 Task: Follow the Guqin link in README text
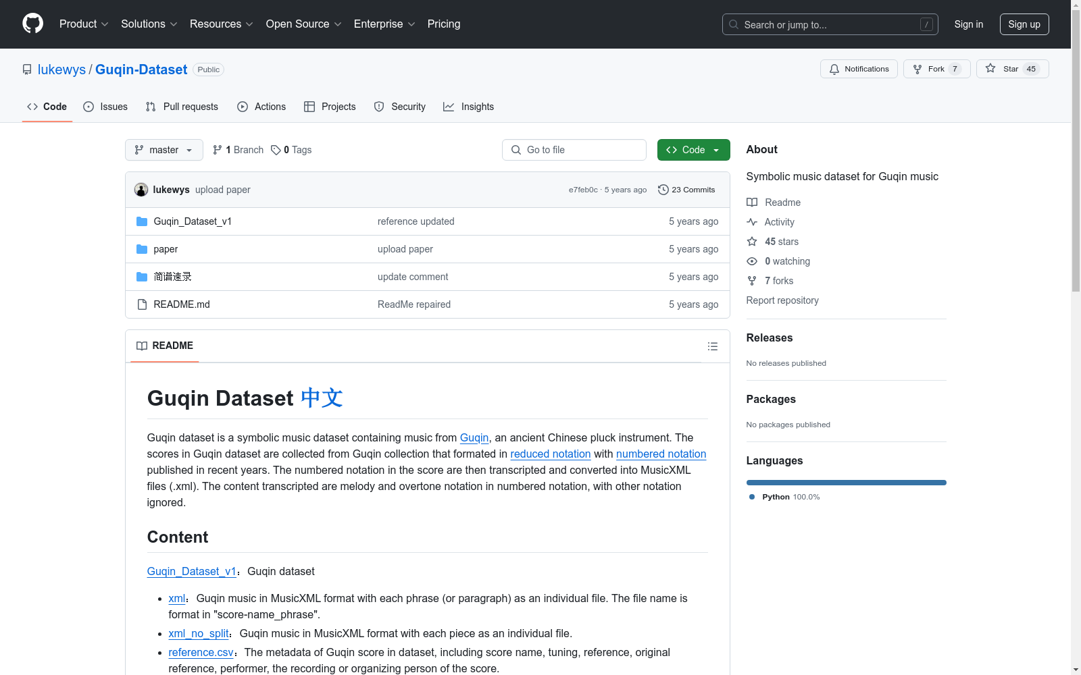click(474, 437)
